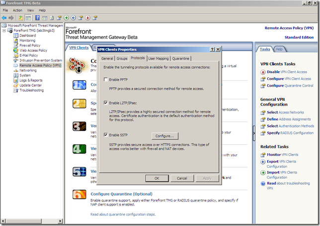The image size is (320, 226).
Task: Click Monitor VPN Clients link
Action: pos(283,155)
